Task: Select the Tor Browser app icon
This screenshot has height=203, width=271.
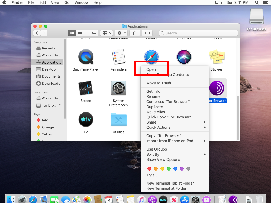Action: 217,88
